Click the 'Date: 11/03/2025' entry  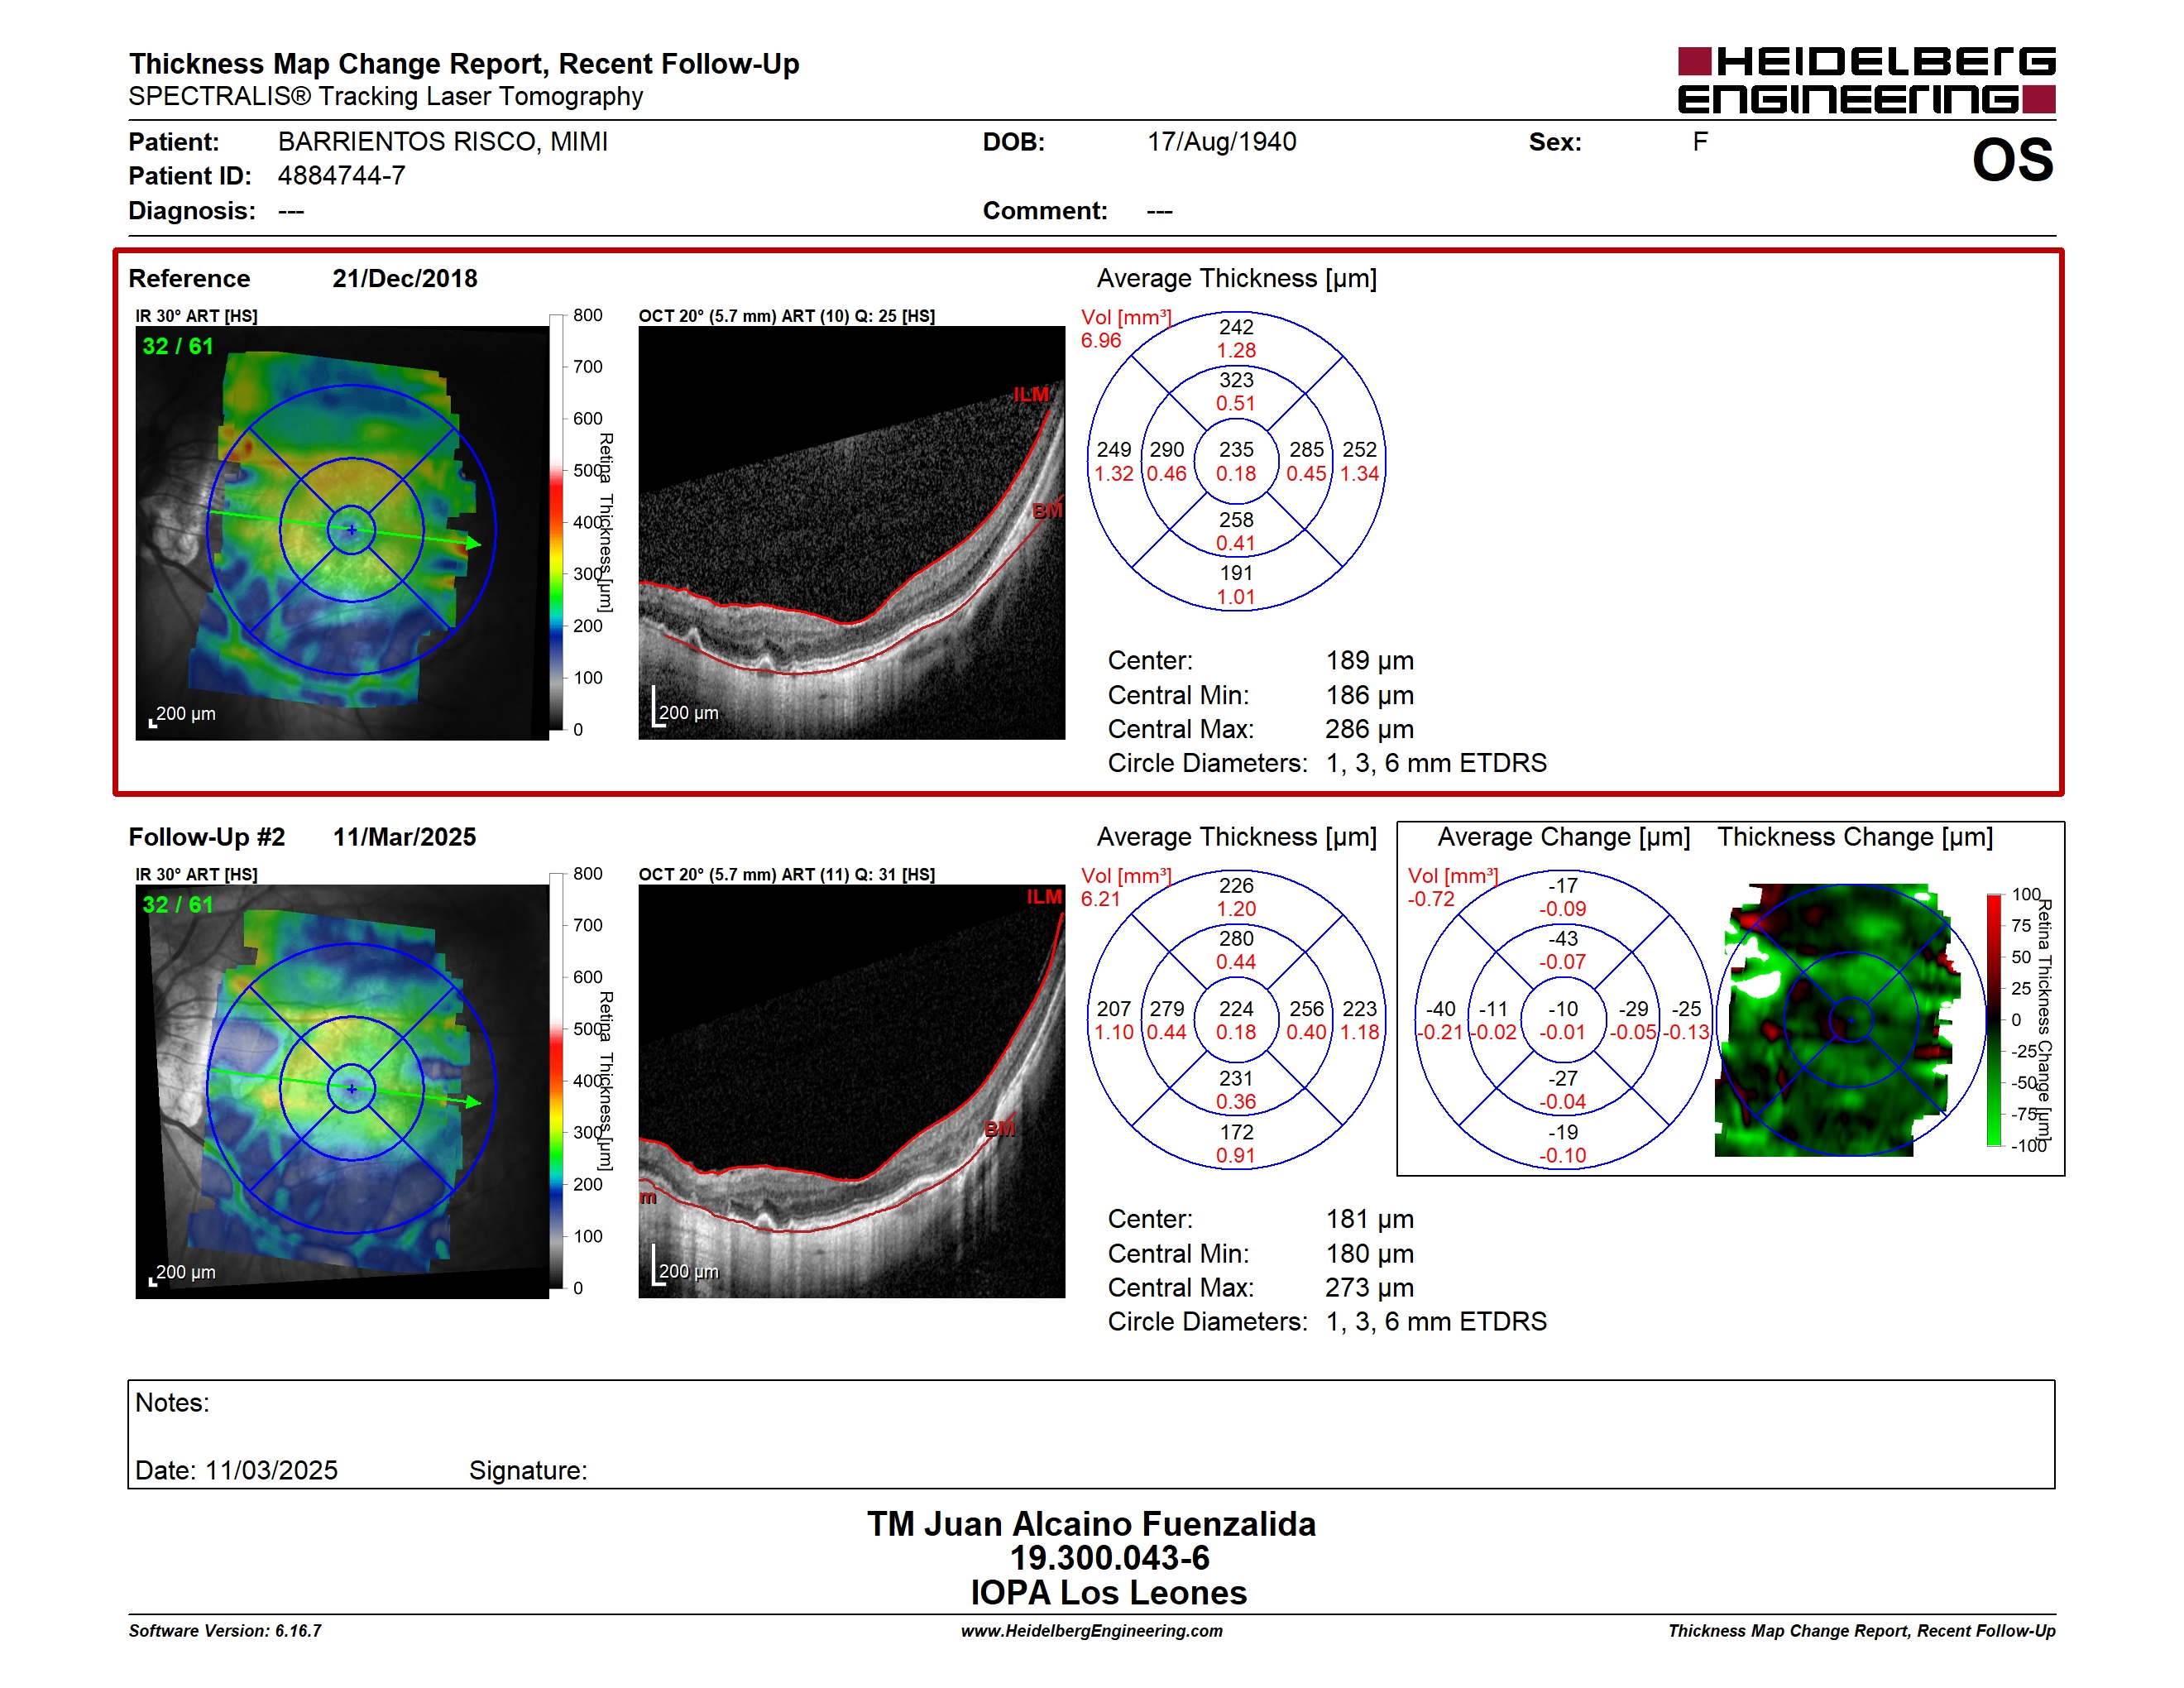click(237, 1470)
